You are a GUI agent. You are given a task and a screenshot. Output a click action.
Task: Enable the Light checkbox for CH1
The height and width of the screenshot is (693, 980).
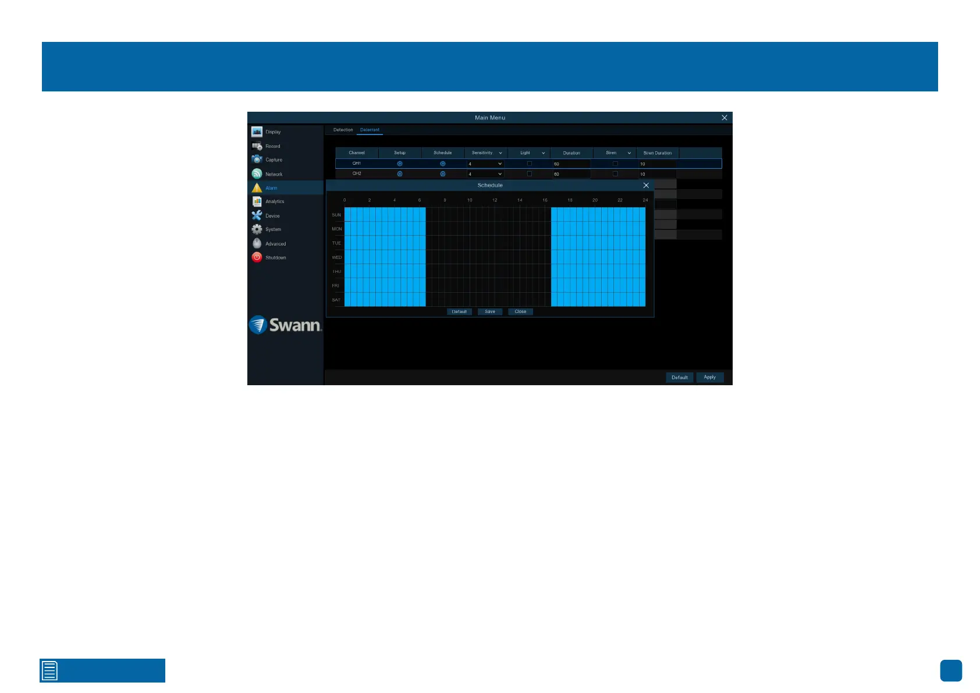point(529,164)
